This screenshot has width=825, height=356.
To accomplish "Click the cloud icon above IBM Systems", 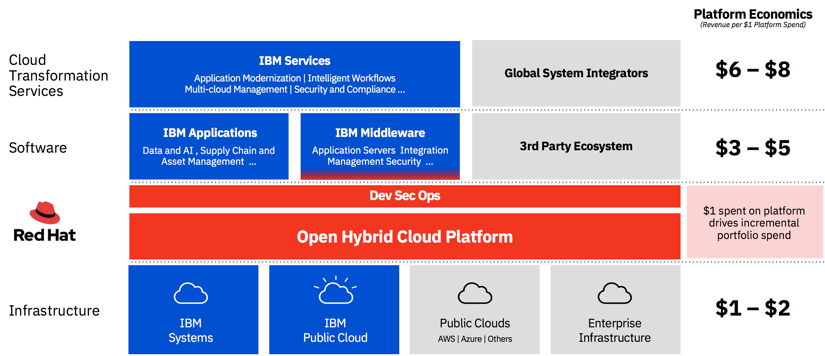I will tap(191, 293).
